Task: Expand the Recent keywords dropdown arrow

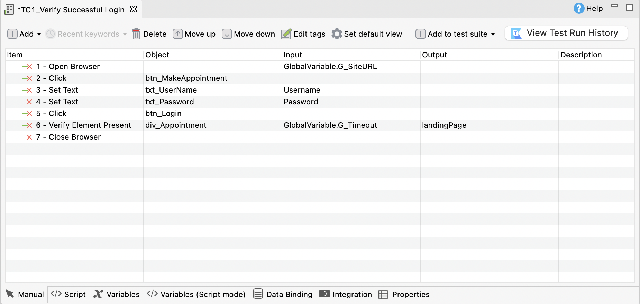Action: [x=125, y=34]
